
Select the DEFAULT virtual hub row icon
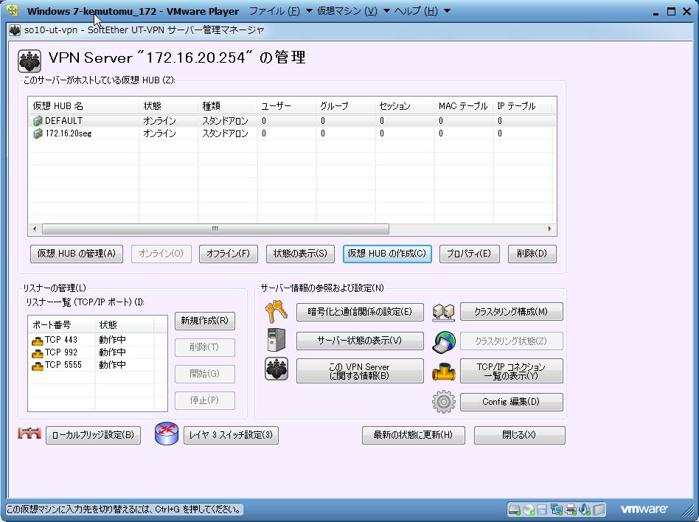(38, 121)
